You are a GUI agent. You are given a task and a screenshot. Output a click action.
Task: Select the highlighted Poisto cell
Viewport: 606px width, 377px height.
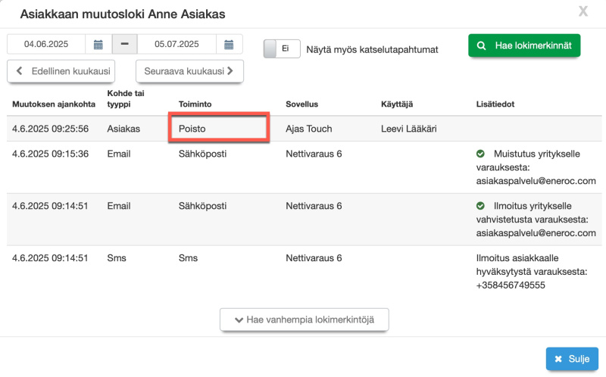tap(218, 129)
